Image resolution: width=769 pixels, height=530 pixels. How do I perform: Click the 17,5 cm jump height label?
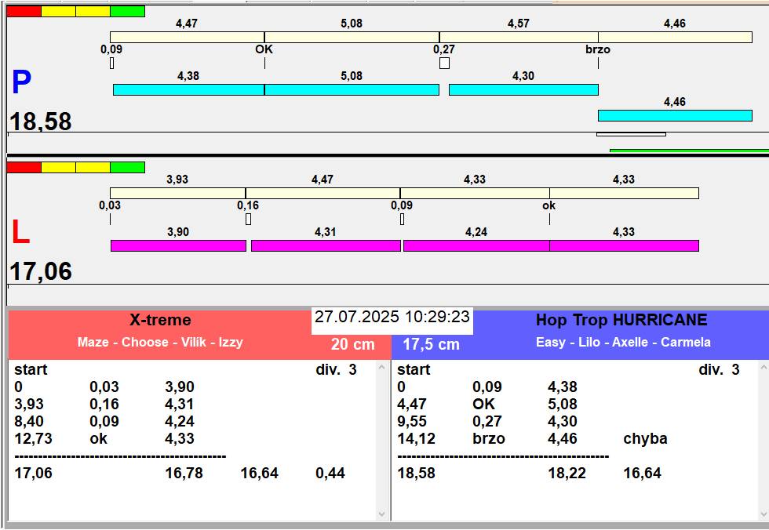431,345
